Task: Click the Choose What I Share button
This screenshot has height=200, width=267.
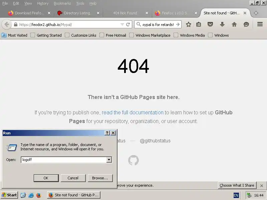Action: coord(237,185)
